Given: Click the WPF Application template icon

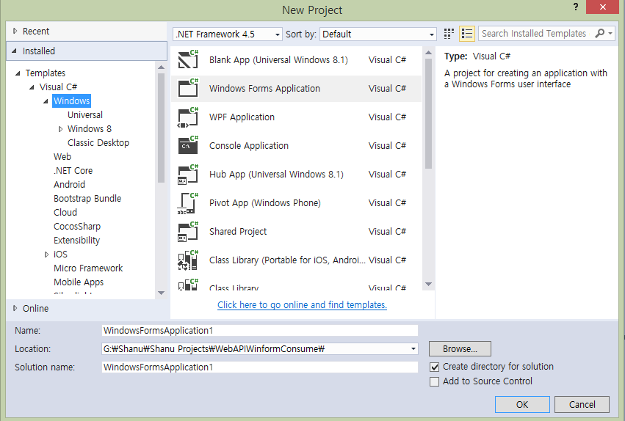Looking at the screenshot, I should pos(188,117).
